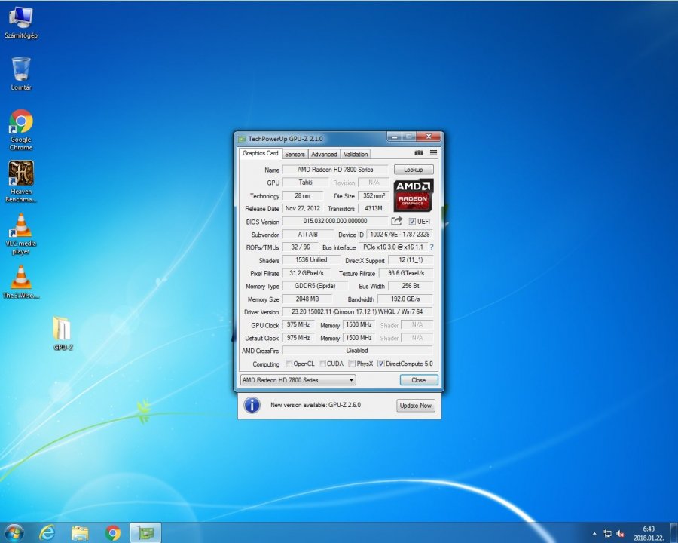Click the BIOS export share icon
The image size is (678, 543).
397,221
